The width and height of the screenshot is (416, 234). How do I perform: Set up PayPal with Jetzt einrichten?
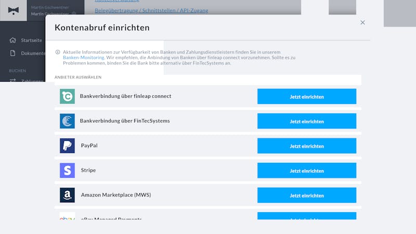(x=307, y=146)
